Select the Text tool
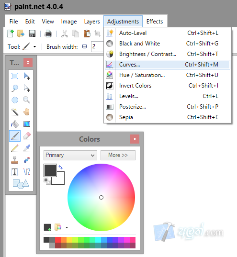The image size is (237, 257). click(x=15, y=172)
